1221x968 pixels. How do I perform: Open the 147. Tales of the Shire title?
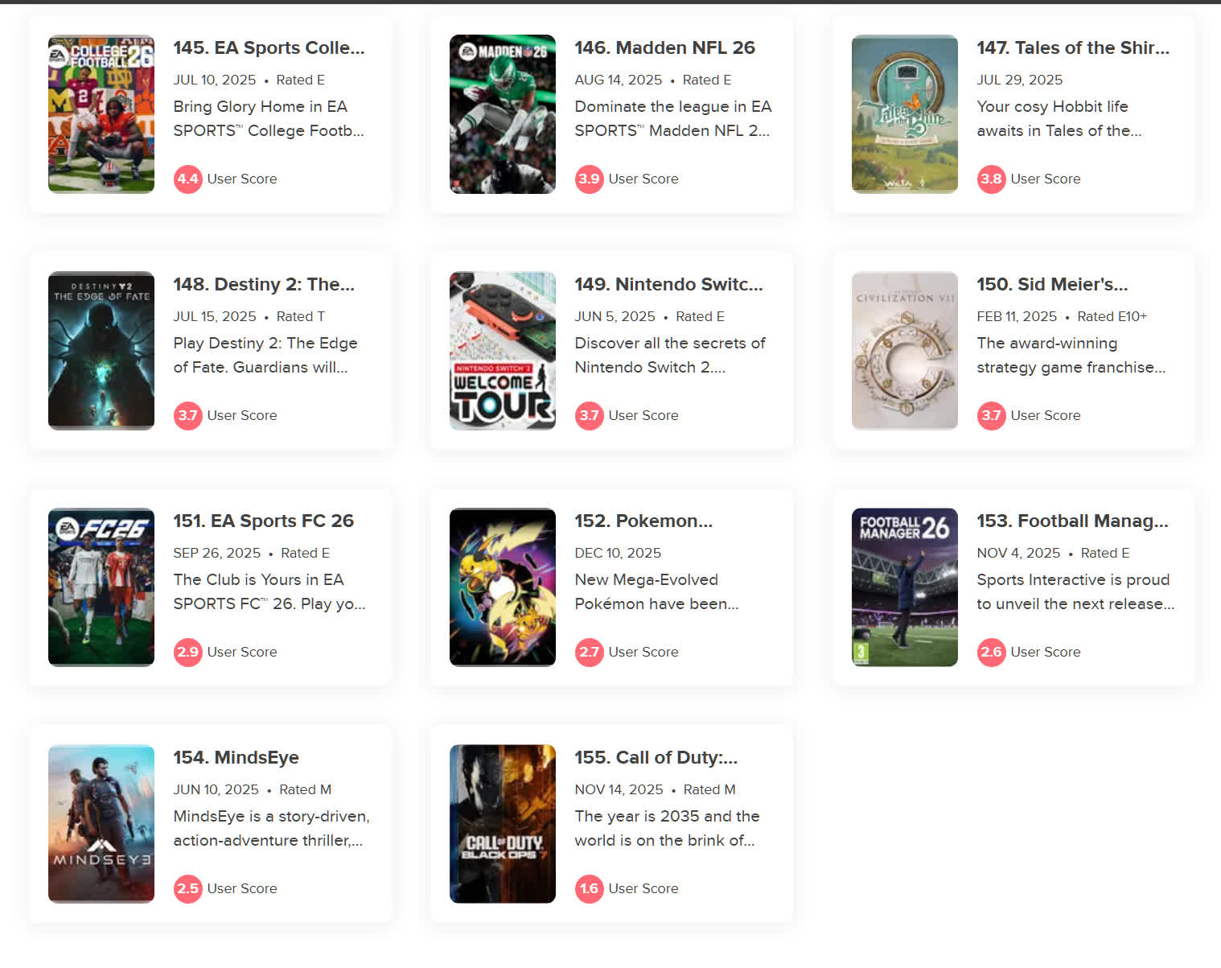coord(1073,47)
